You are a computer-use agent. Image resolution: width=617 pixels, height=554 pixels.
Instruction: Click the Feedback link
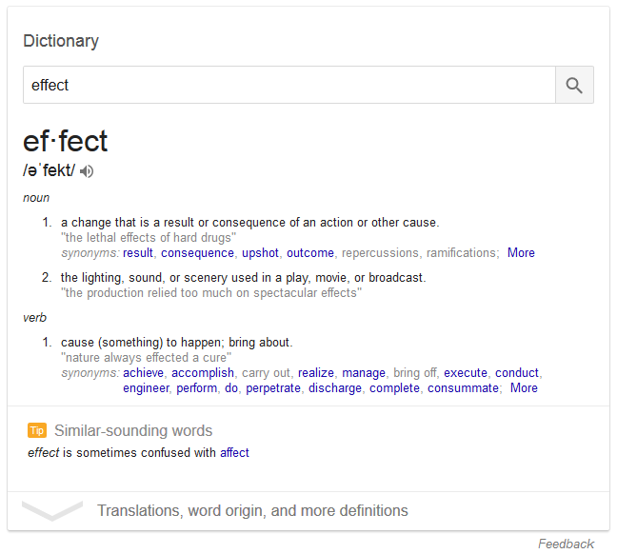(x=566, y=544)
